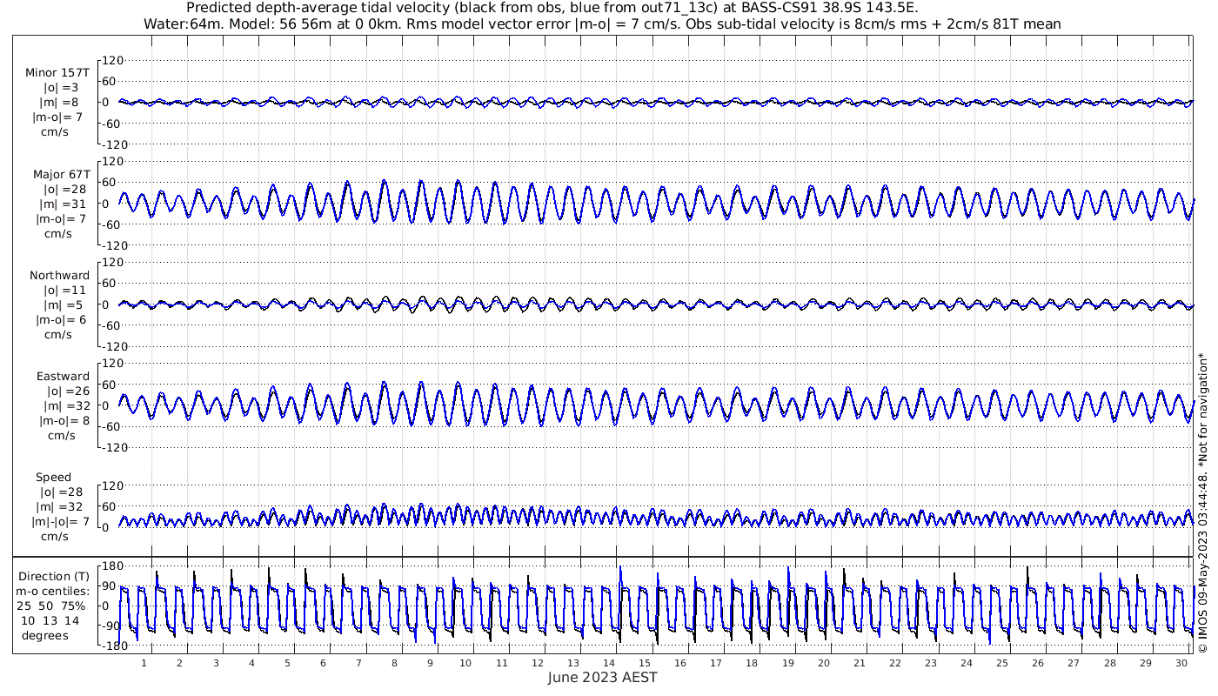
Task: Click x-axis date label '1'
Action: (x=144, y=664)
